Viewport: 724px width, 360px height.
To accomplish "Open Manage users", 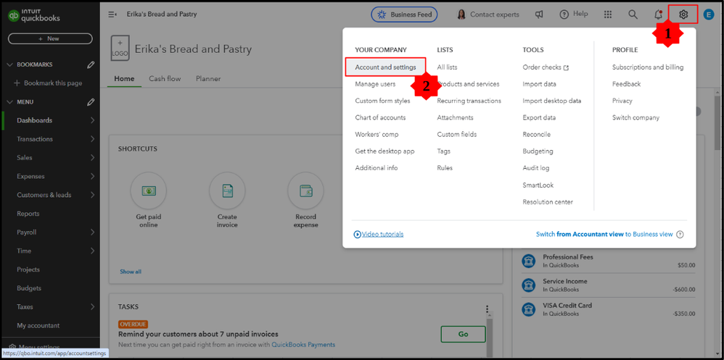I will (x=375, y=84).
